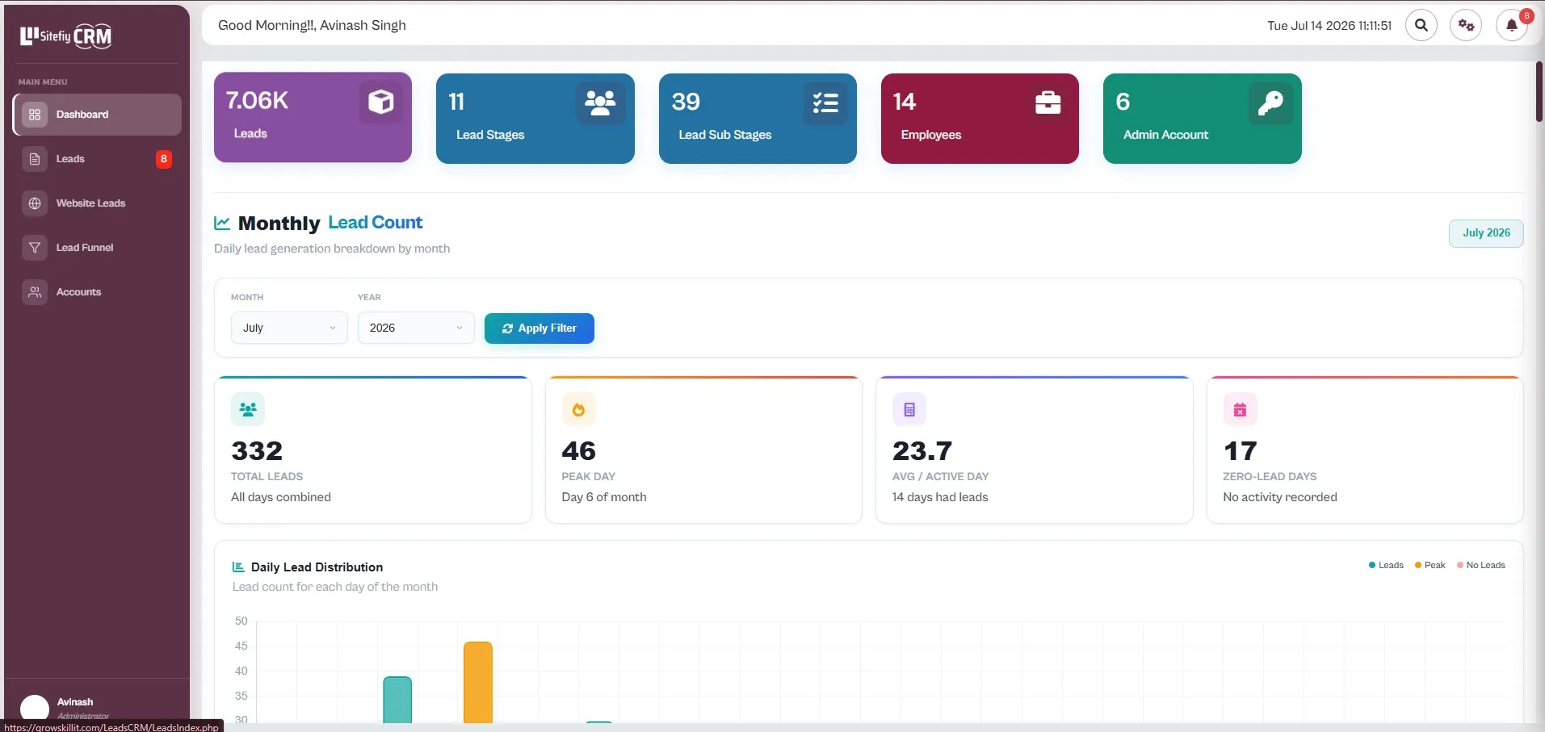Click the red 8 badge on Leads menu
Viewport: 1545px width, 732px height.
tap(164, 159)
